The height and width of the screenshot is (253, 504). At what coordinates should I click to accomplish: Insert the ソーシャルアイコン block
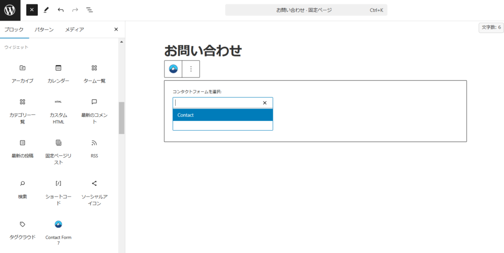coord(94,193)
